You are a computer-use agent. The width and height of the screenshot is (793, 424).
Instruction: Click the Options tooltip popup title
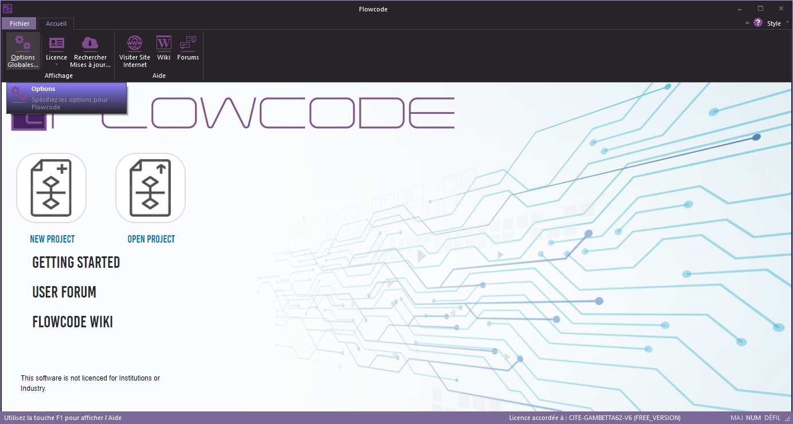click(x=44, y=89)
